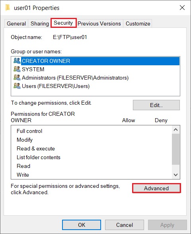Select SYSTEM in the group list
This screenshot has height=234, width=191.
(x=33, y=69)
